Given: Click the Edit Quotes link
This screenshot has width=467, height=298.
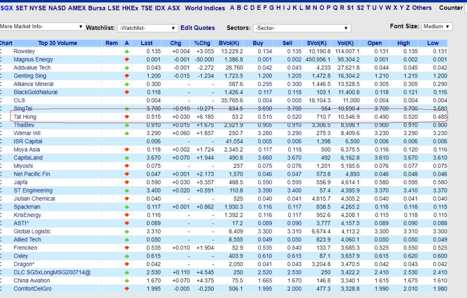Looking at the screenshot, I should coord(197,28).
